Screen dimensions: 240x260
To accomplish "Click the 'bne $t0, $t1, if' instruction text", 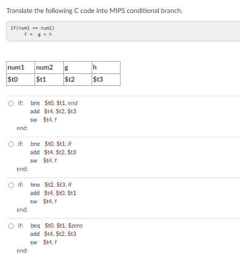I will 51,144.
